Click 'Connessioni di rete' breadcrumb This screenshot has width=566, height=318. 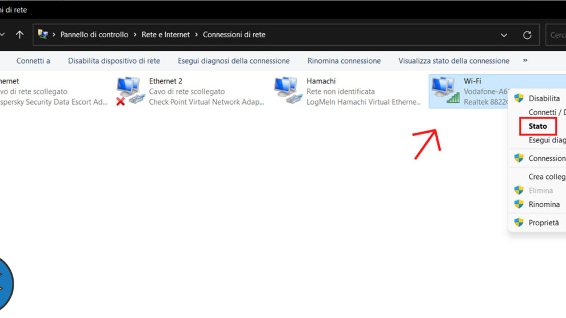pyautogui.click(x=234, y=35)
